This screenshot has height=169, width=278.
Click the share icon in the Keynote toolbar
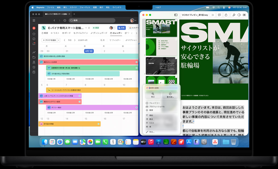click(x=226, y=15)
